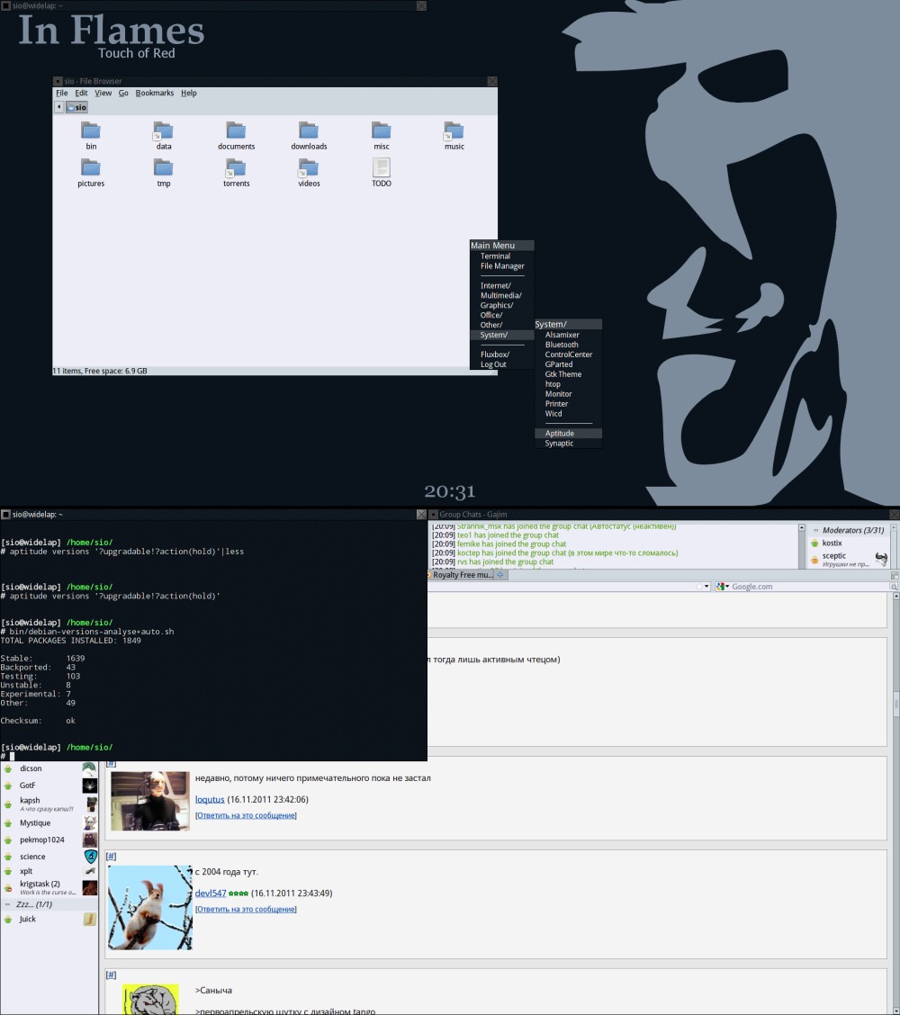
Task: Open the tmp folder icon
Action: [163, 168]
